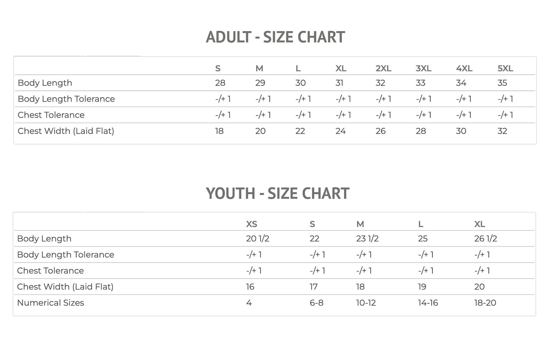Click the 6-8 numerical size cell
Screen dimensions: 551x345
(316, 303)
